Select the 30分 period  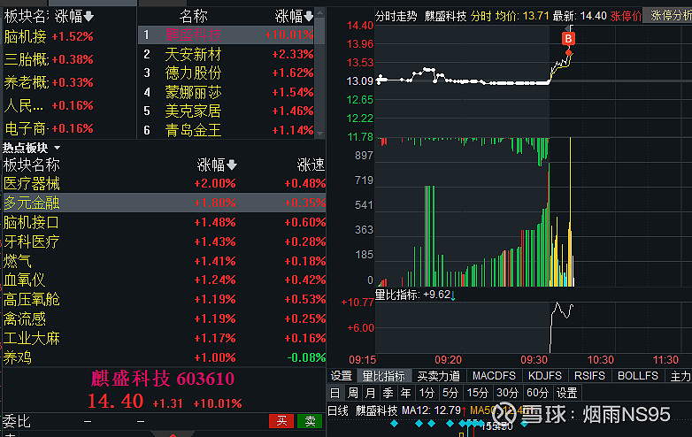[507, 393]
